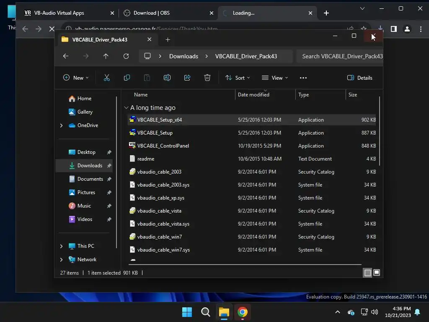429x322 pixels.
Task: Click the file list horizontal scrollbar
Action: 245,265
